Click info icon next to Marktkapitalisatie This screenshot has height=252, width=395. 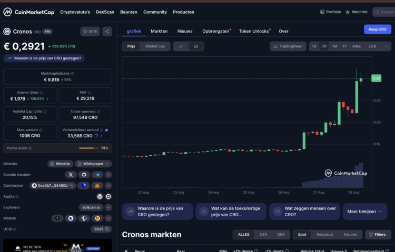[73, 74]
